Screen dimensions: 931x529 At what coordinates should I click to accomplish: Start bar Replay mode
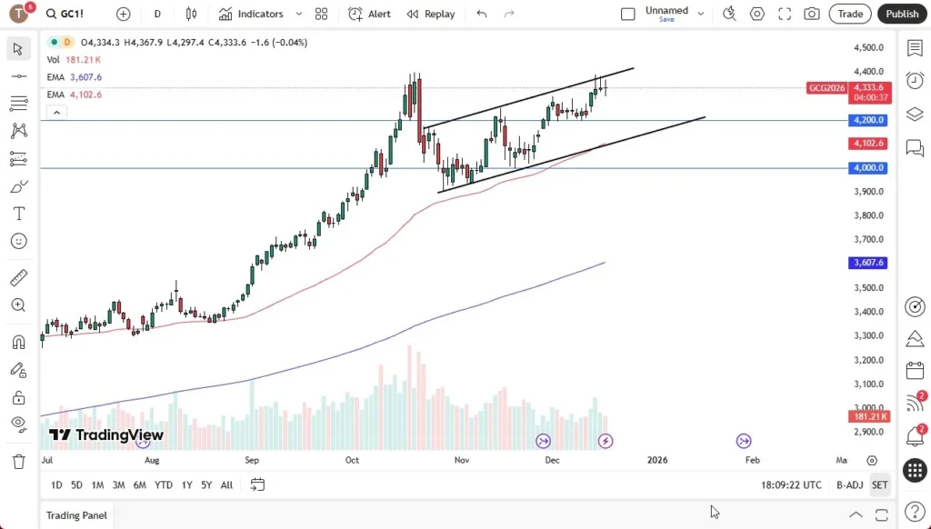tap(430, 14)
